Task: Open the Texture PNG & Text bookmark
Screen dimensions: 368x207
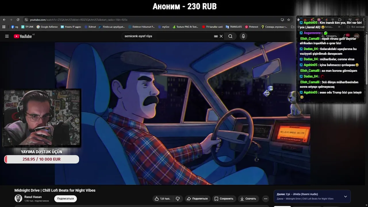Action: coord(185,27)
